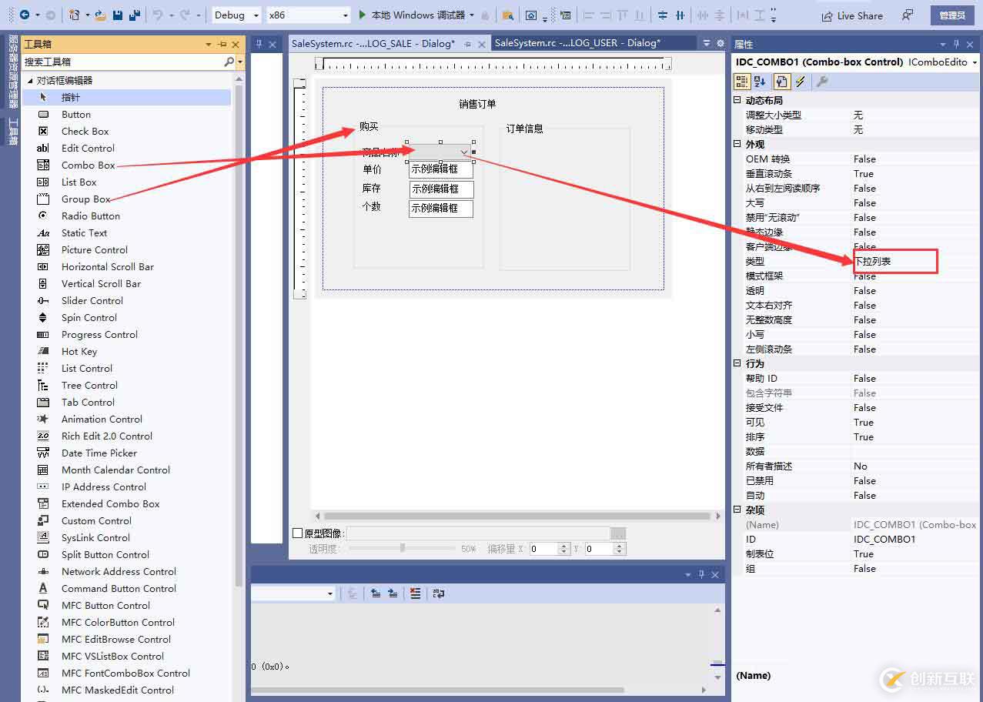Viewport: 983px width, 702px height.
Task: Click the Properties page icon in the Properties panel
Action: click(x=781, y=82)
